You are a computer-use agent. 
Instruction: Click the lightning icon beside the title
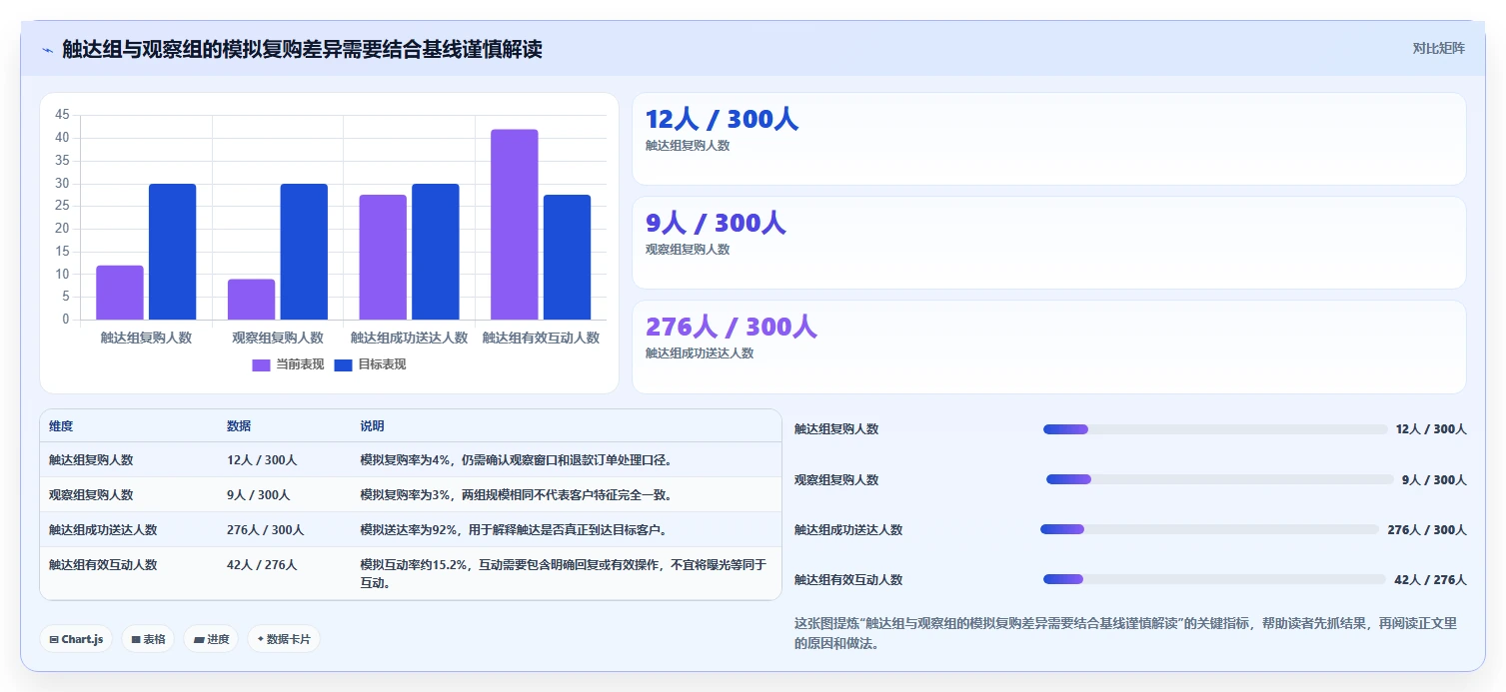(x=47, y=50)
